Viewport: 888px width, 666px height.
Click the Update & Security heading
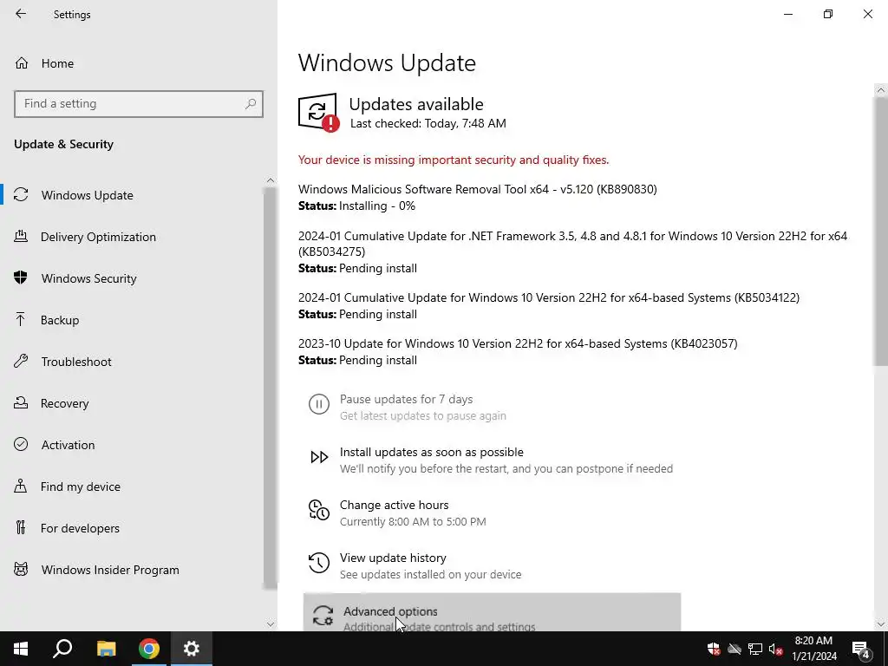pos(63,144)
